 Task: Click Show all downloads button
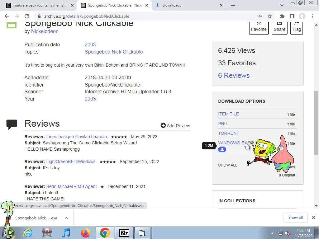pyautogui.click(x=295, y=218)
